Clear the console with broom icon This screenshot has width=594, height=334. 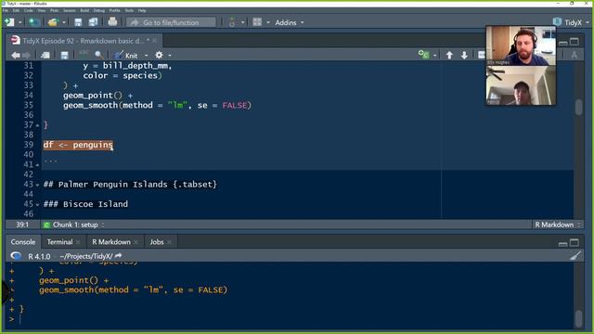(575, 256)
